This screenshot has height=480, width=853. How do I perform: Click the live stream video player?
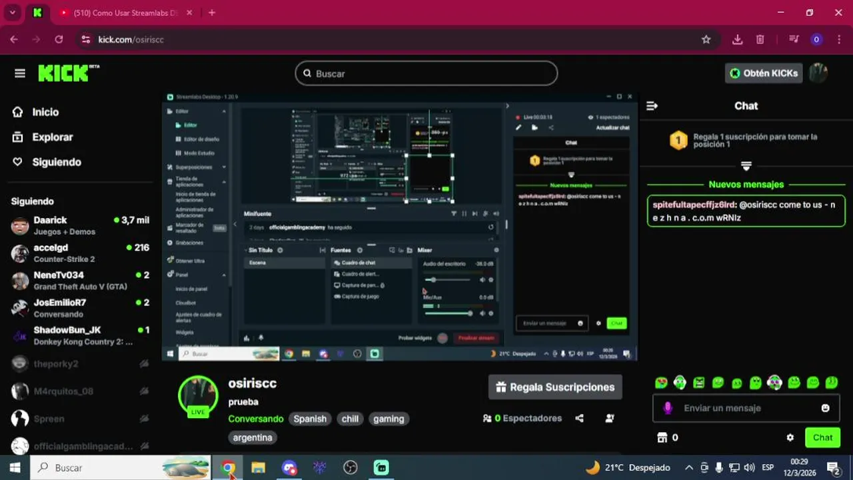[400, 226]
